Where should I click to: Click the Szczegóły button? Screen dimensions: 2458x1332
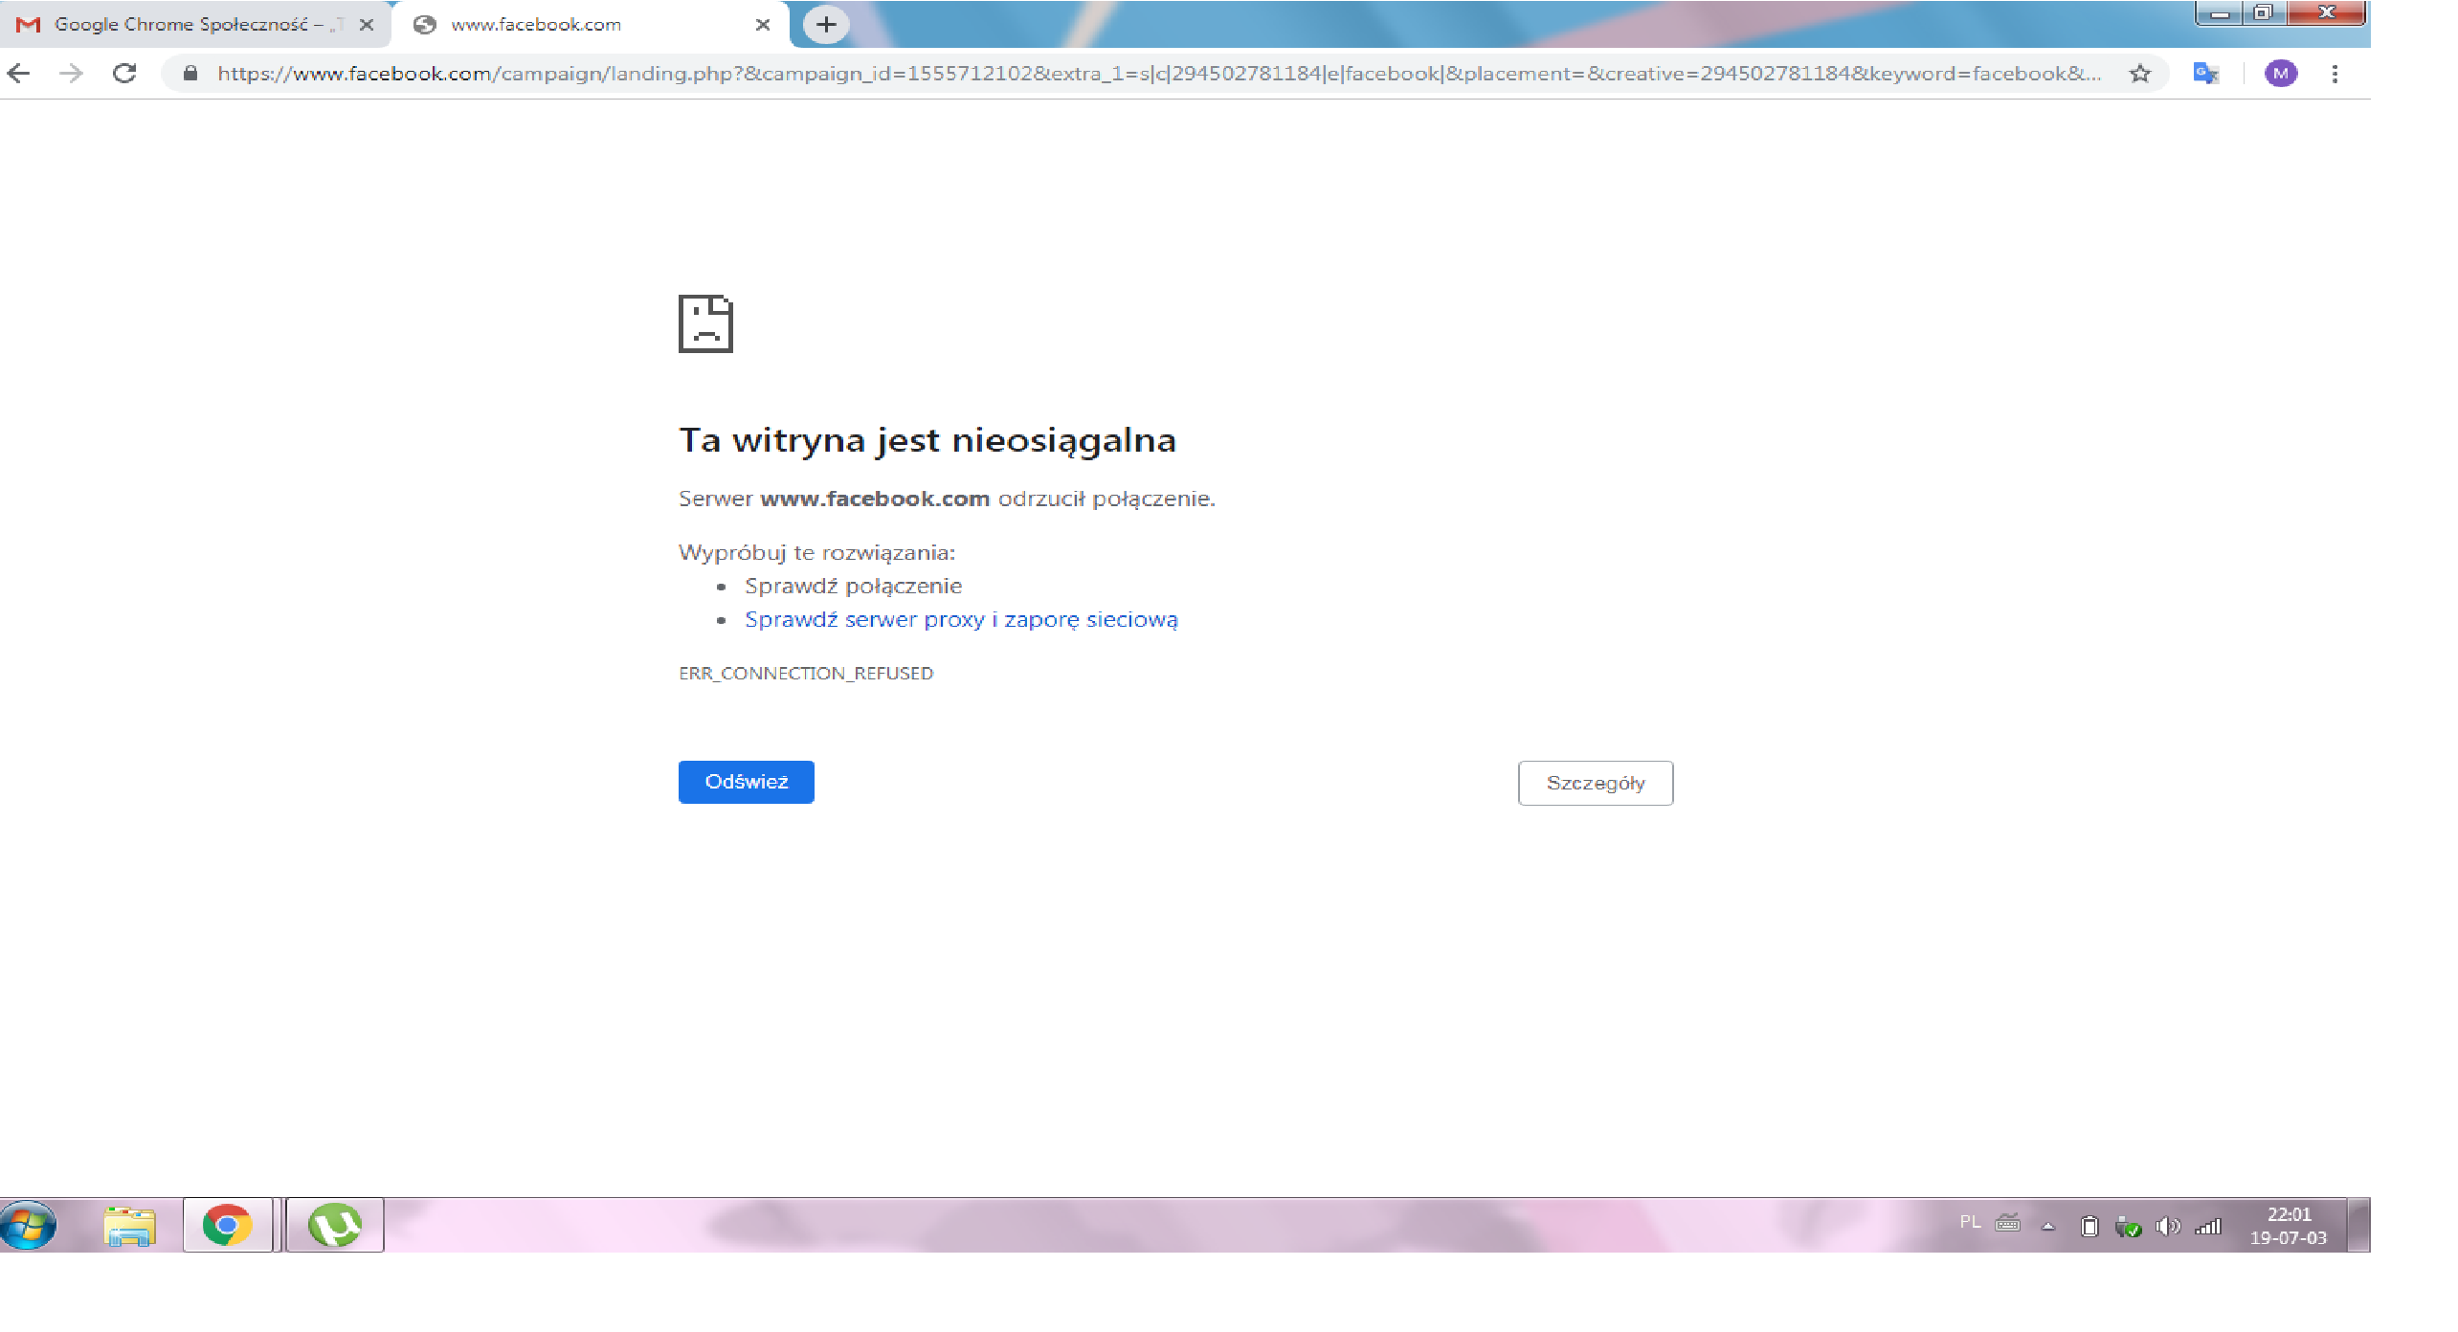click(x=1596, y=783)
